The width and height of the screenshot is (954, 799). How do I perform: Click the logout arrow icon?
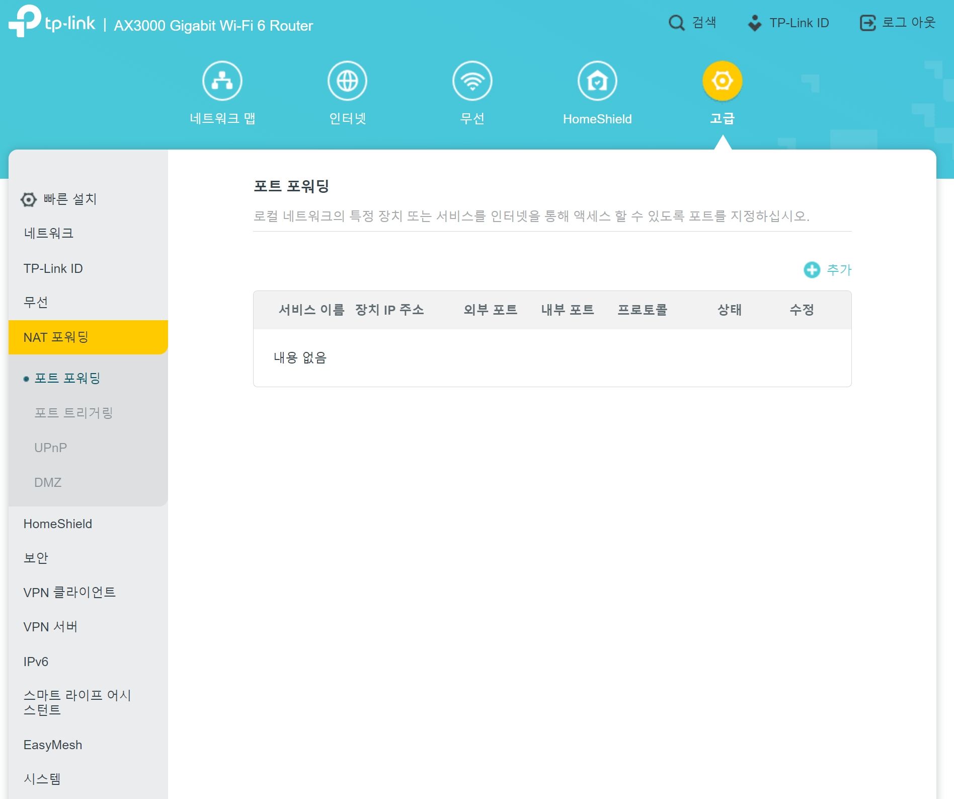point(867,23)
